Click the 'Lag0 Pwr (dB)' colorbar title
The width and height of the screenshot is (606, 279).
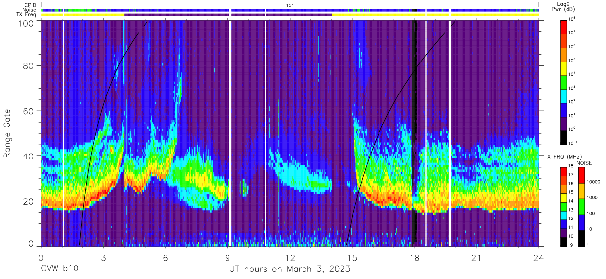(x=564, y=6)
